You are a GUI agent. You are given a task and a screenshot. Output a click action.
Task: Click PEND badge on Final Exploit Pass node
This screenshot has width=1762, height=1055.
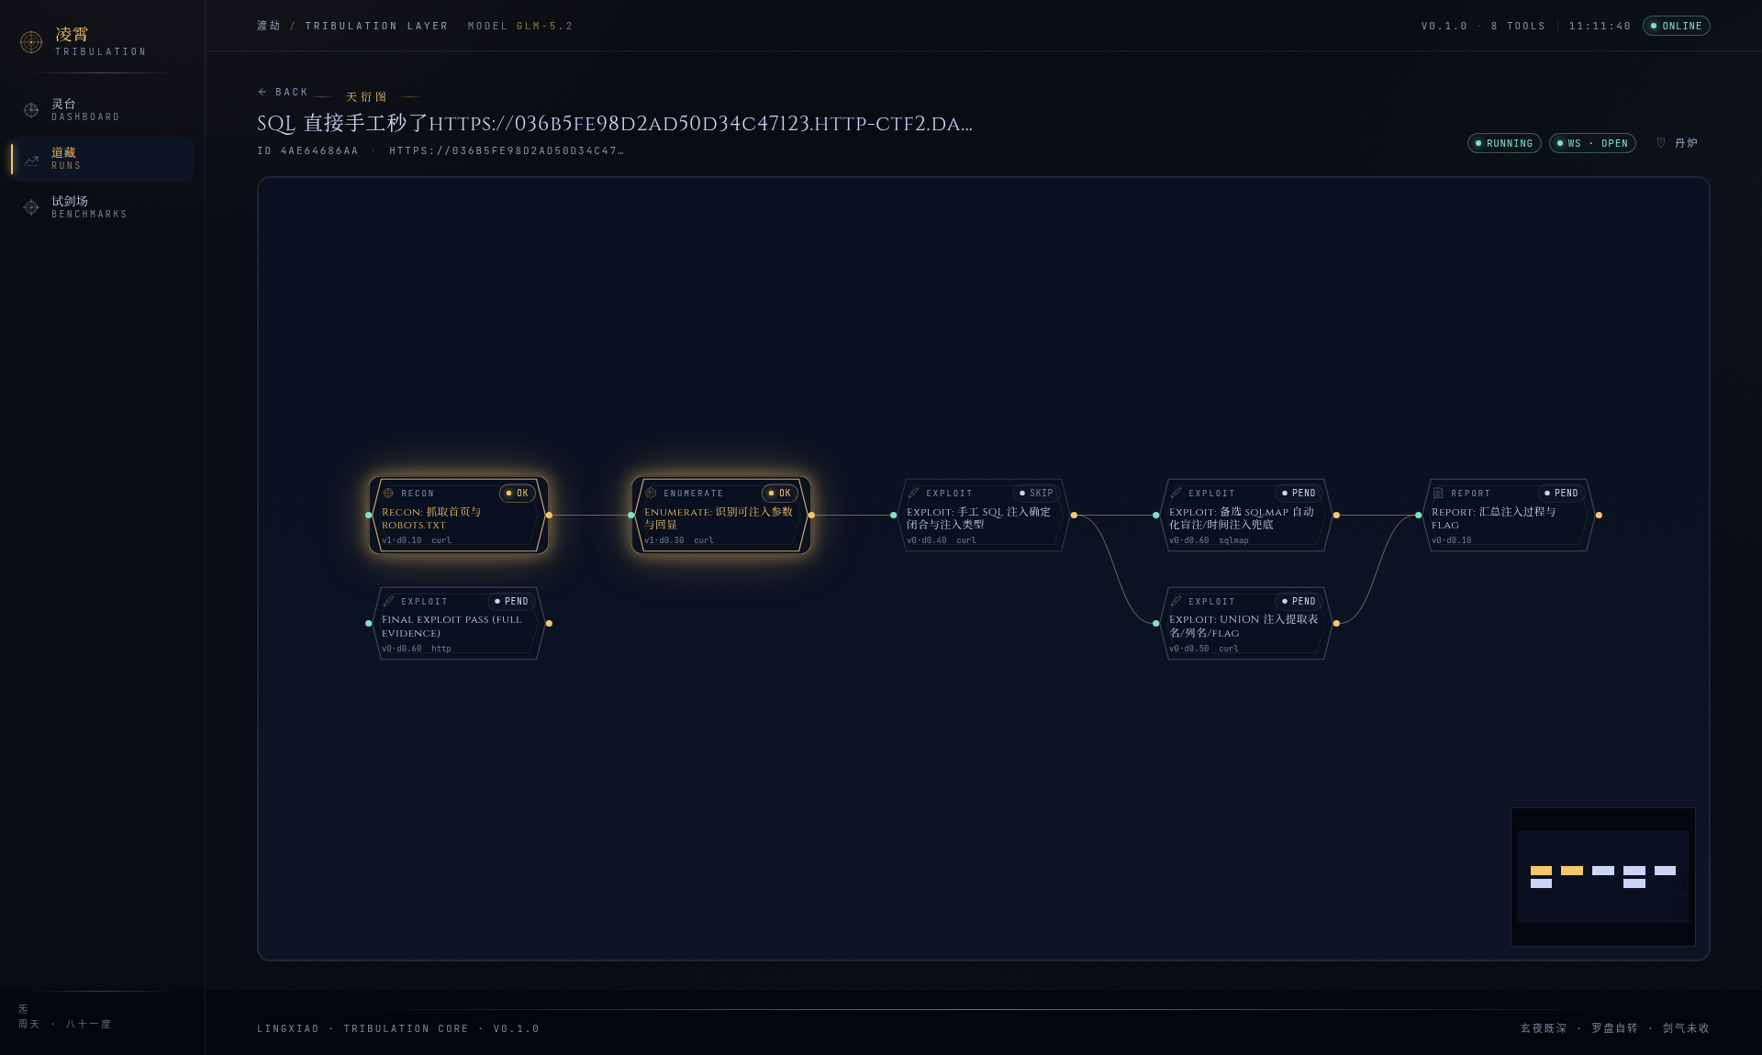[x=511, y=601]
